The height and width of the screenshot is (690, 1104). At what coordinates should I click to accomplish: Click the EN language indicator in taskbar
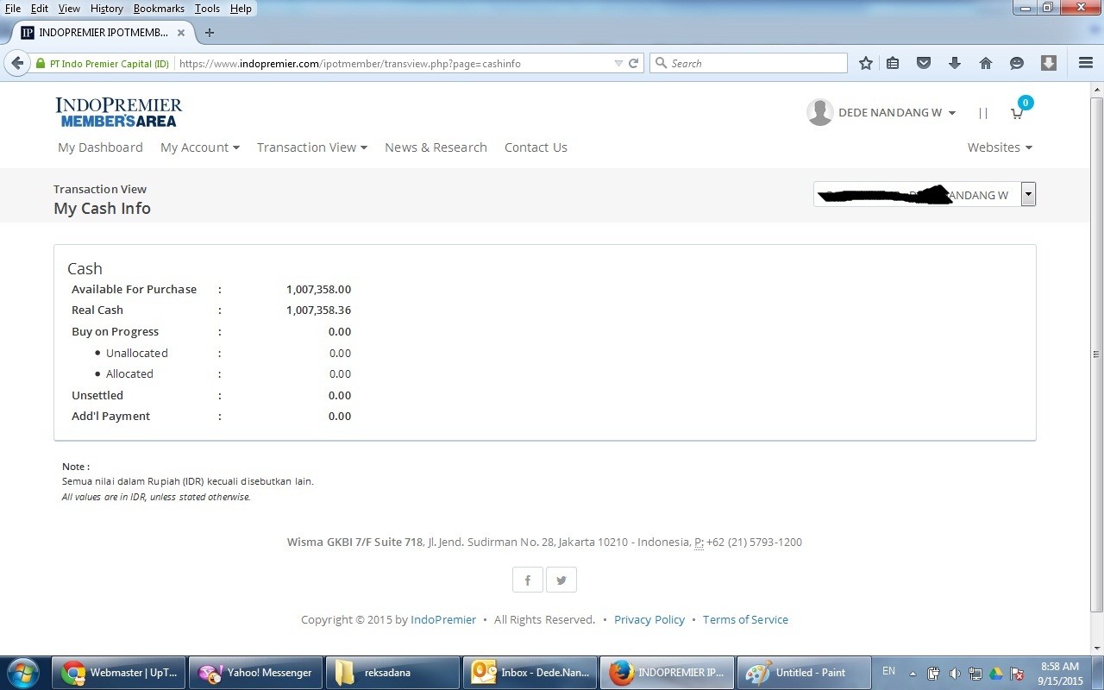tap(888, 671)
